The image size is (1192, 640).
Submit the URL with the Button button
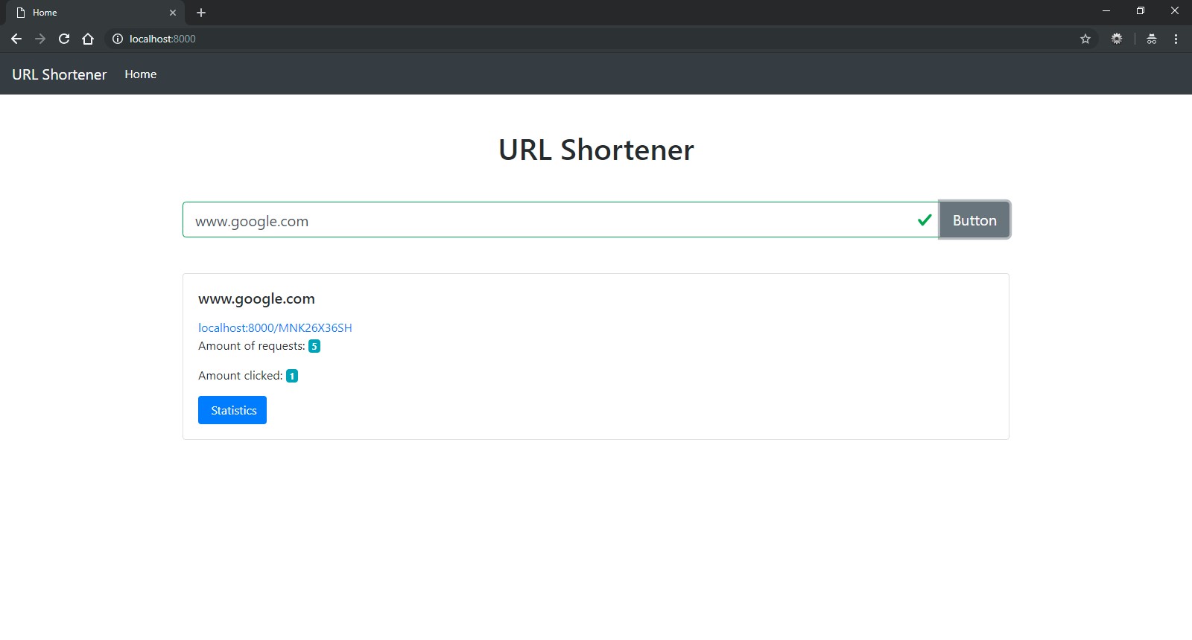tap(974, 220)
